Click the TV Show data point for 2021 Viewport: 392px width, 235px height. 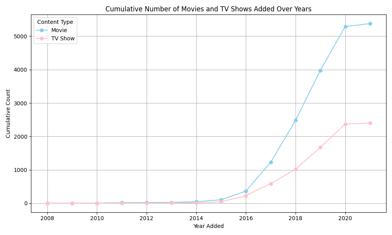tap(370, 123)
